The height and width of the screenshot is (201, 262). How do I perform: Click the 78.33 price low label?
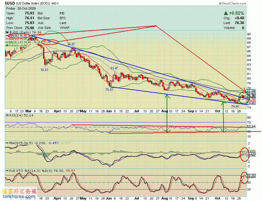pos(109,89)
